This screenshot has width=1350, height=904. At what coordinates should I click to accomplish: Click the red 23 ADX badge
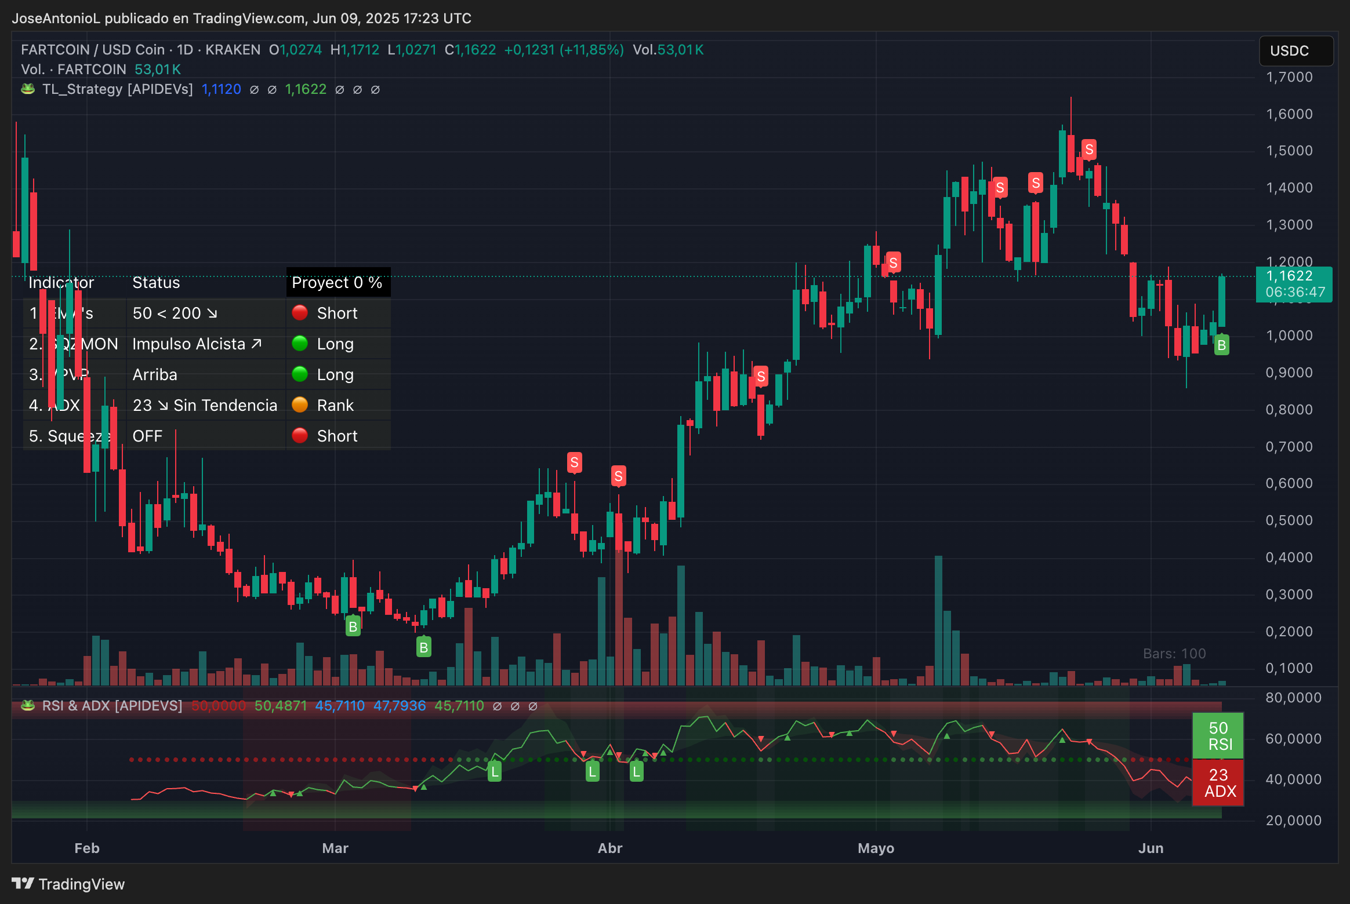coord(1218,783)
